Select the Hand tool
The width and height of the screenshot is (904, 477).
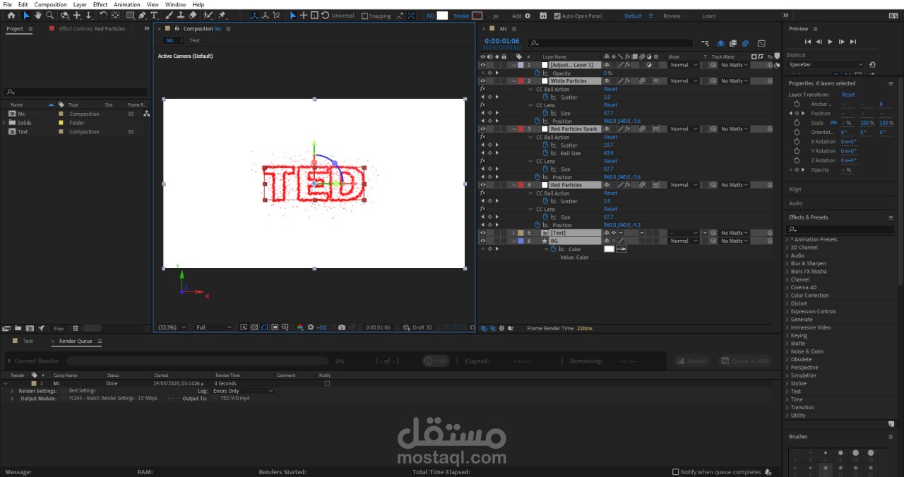click(38, 15)
